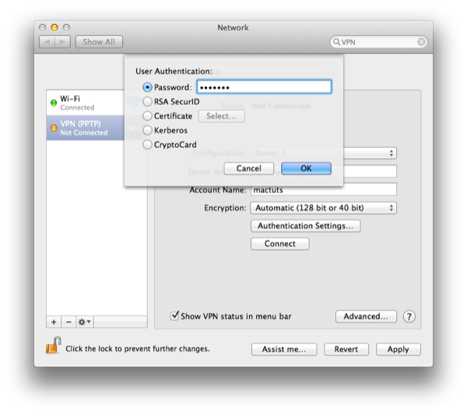Select Kerberos authentication
The image size is (467, 414).
point(147,130)
